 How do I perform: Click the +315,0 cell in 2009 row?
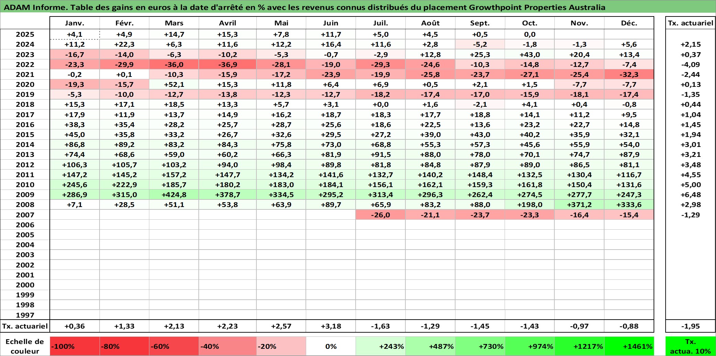coord(124,195)
